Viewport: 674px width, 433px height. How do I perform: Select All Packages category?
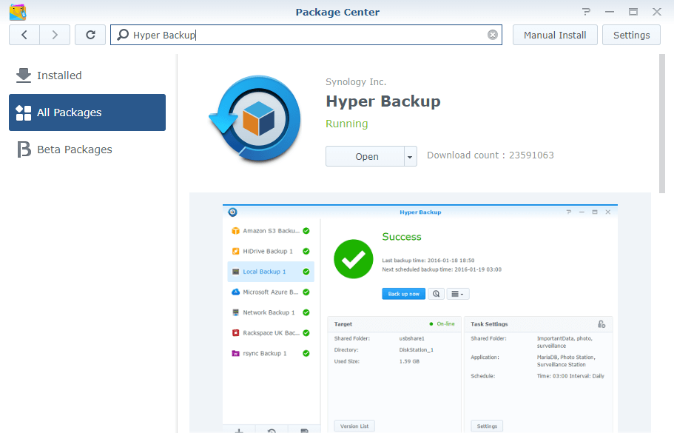coord(87,113)
